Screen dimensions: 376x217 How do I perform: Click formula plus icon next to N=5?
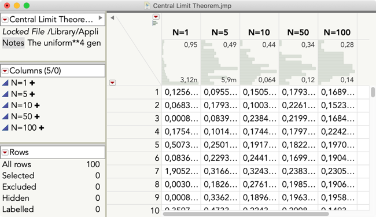(x=32, y=94)
